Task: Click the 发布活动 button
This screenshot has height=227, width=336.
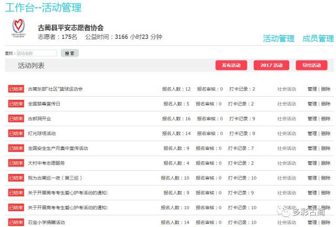Action: tap(231, 65)
